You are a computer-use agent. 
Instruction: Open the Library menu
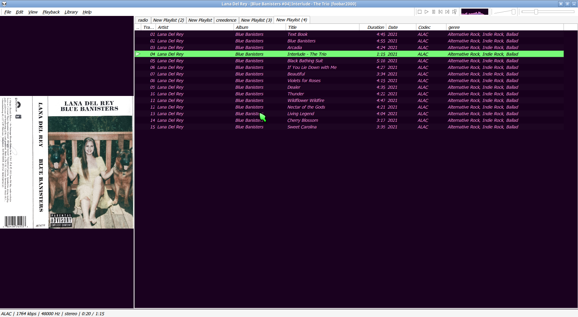pyautogui.click(x=71, y=12)
